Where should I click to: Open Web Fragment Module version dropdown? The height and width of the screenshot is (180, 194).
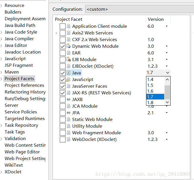click(x=167, y=133)
